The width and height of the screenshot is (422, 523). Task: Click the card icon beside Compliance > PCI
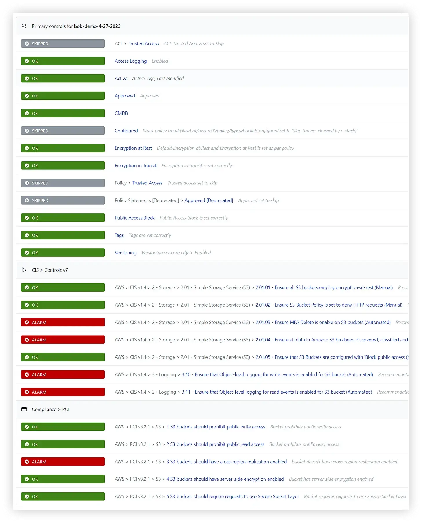click(x=24, y=409)
